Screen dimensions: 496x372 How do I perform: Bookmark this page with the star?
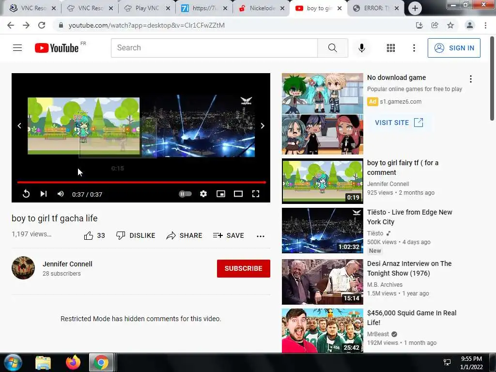[450, 25]
